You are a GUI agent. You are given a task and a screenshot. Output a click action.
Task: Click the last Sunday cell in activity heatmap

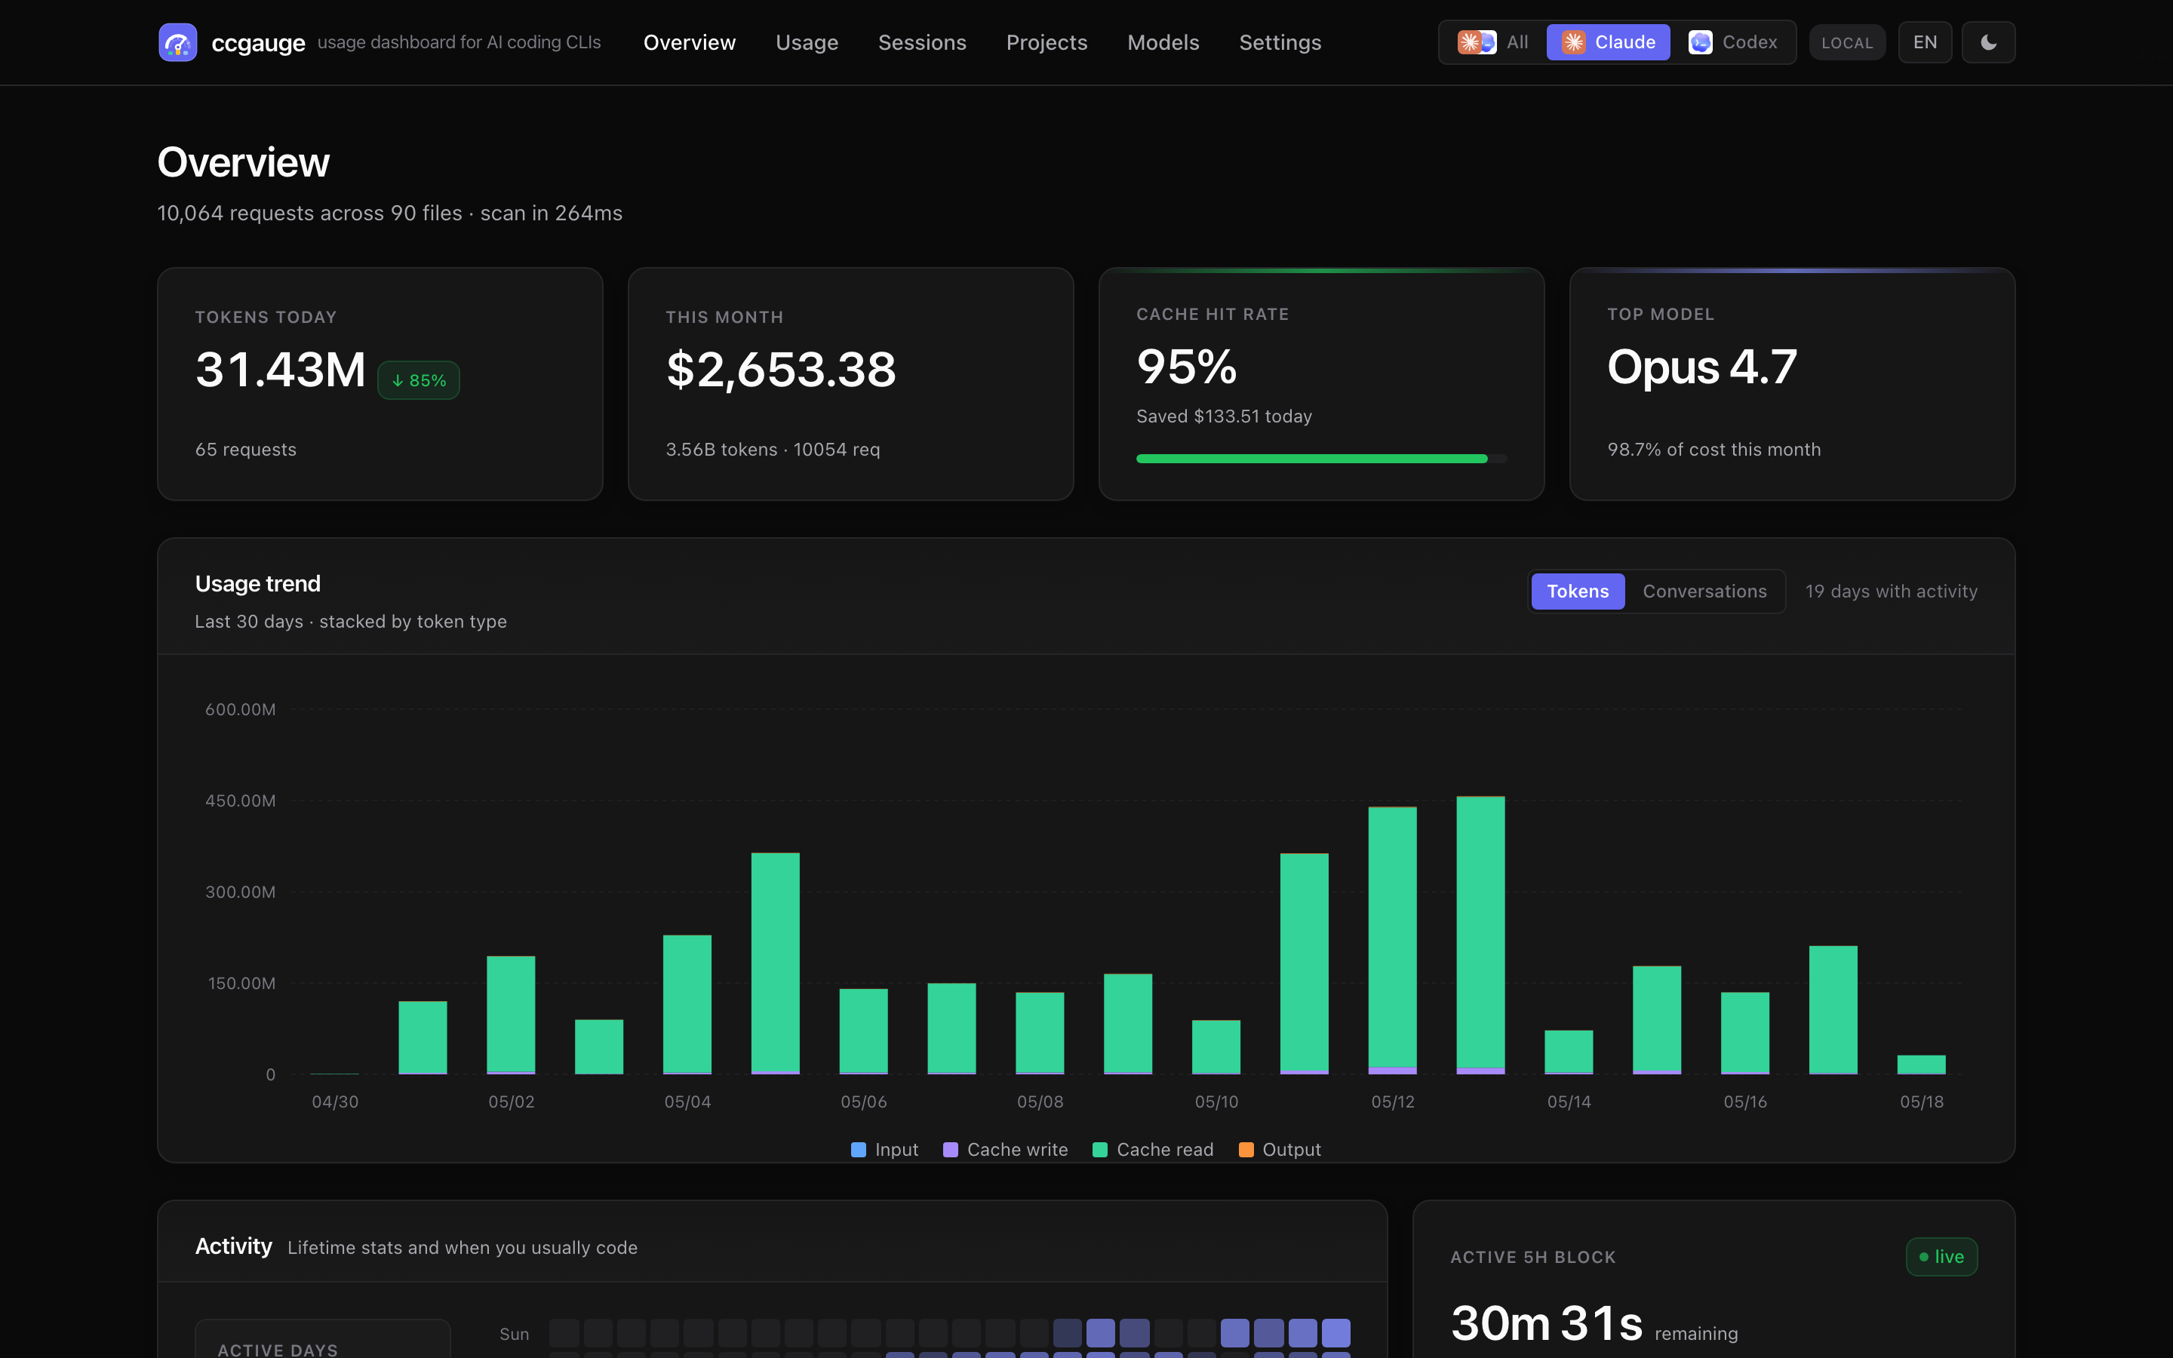coord(1335,1333)
